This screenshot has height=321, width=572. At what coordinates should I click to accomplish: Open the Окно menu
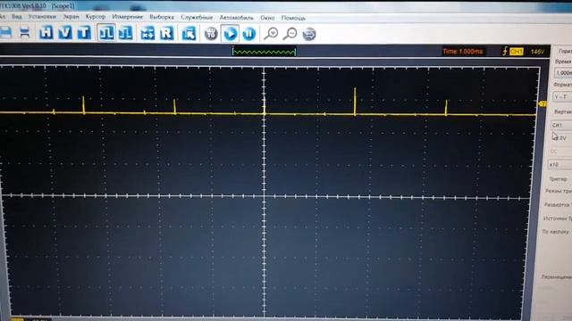click(267, 18)
